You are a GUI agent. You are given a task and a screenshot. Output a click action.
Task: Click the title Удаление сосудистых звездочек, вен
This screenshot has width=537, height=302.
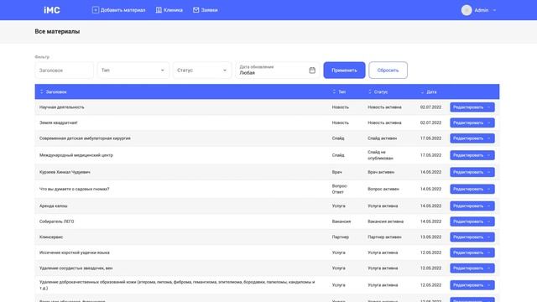76,268
